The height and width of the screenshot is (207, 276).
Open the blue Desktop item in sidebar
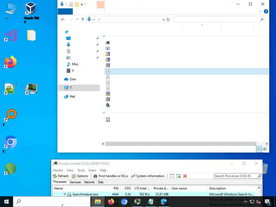(68, 38)
